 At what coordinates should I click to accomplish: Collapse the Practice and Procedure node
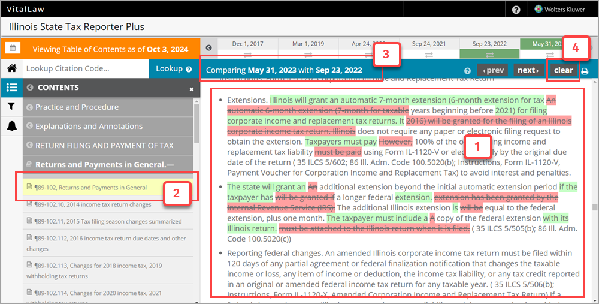(x=29, y=107)
